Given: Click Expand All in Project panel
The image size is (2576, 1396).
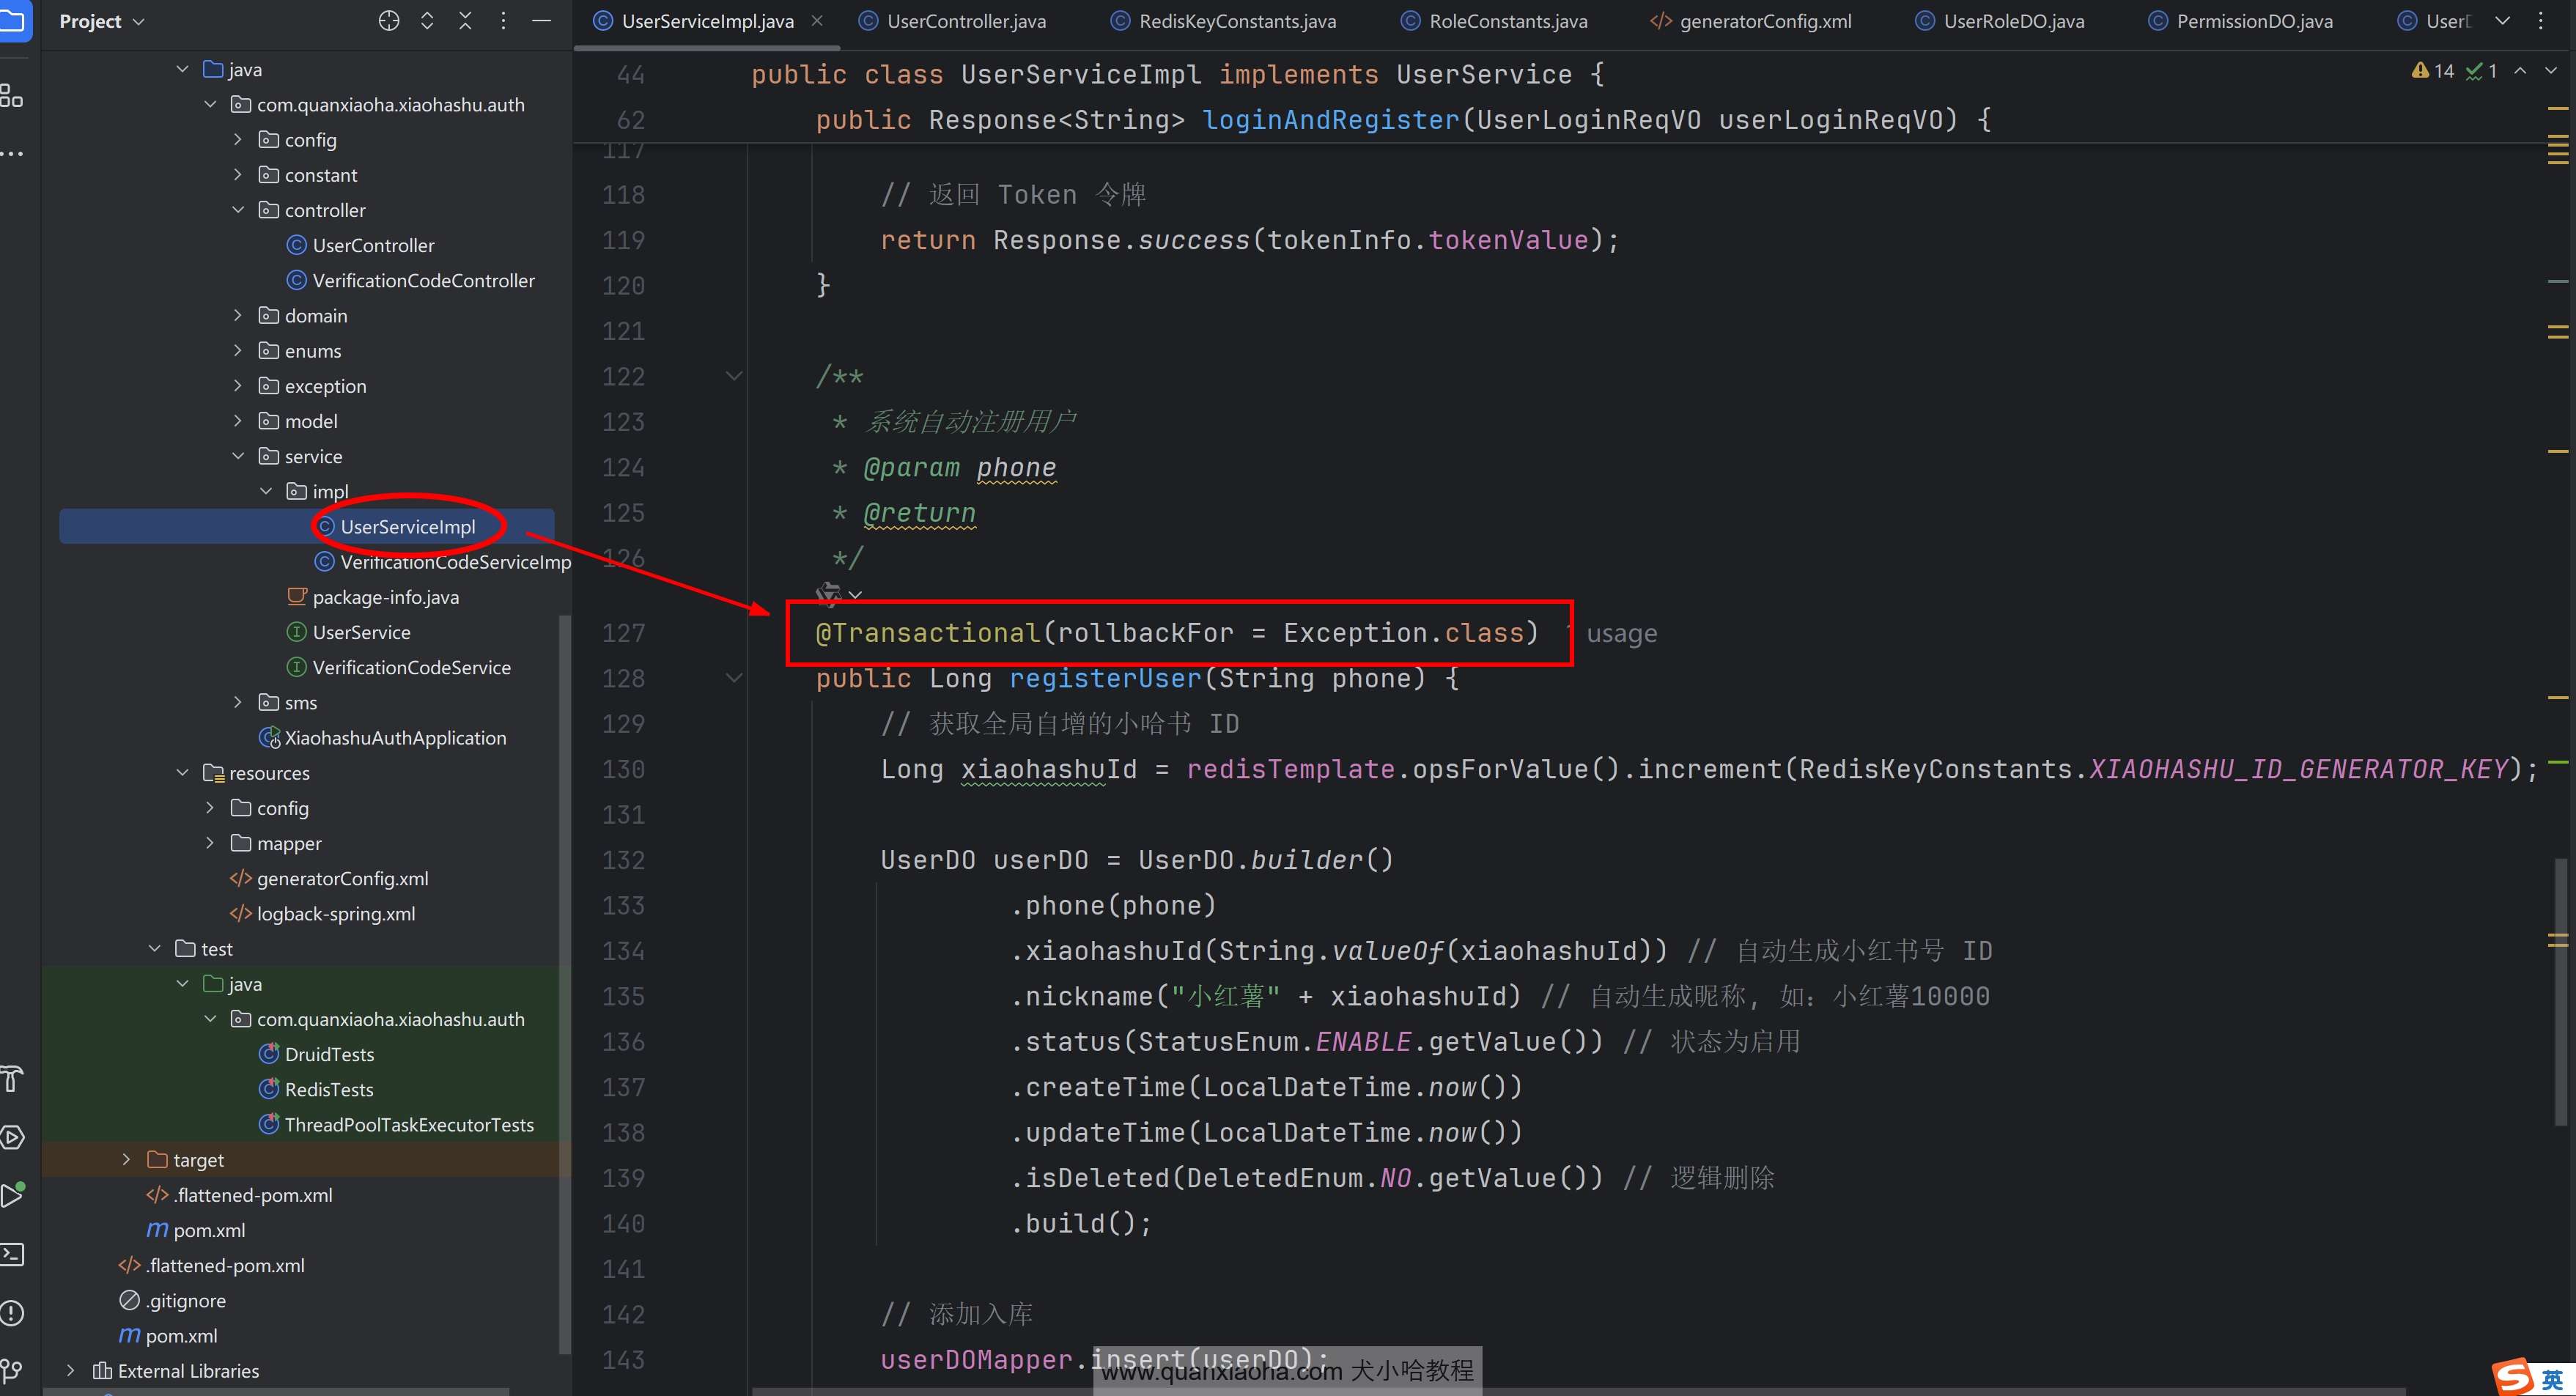Looking at the screenshot, I should 427,21.
